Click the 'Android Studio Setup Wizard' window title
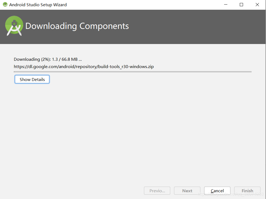Viewport: 266px width, 199px height. tap(38, 5)
